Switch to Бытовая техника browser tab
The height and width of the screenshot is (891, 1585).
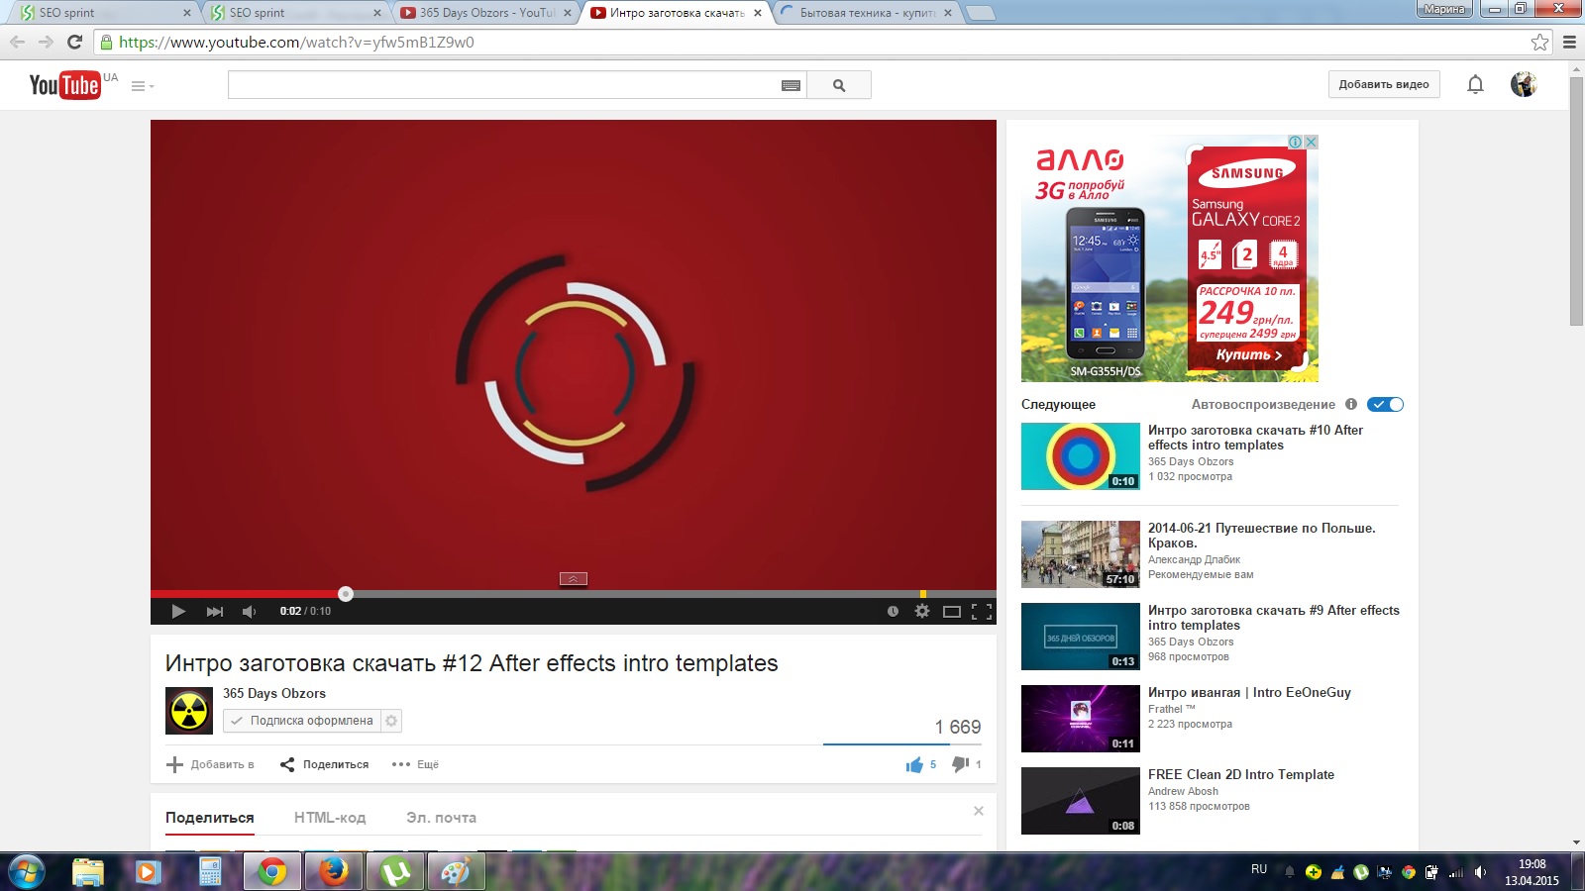tap(864, 13)
